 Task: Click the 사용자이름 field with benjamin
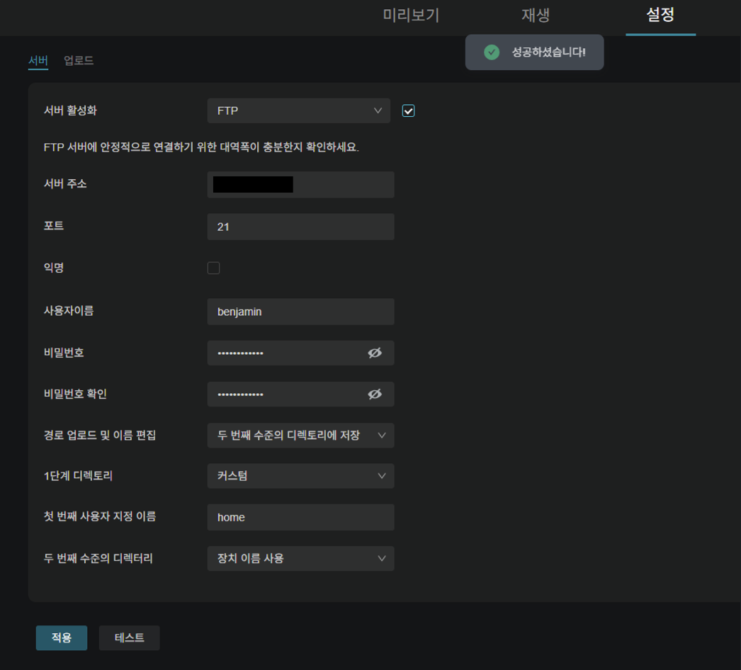click(x=300, y=312)
